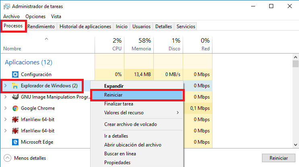Click the Reiniciar button at bottom right
The width and height of the screenshot is (299, 167).
pos(278,158)
